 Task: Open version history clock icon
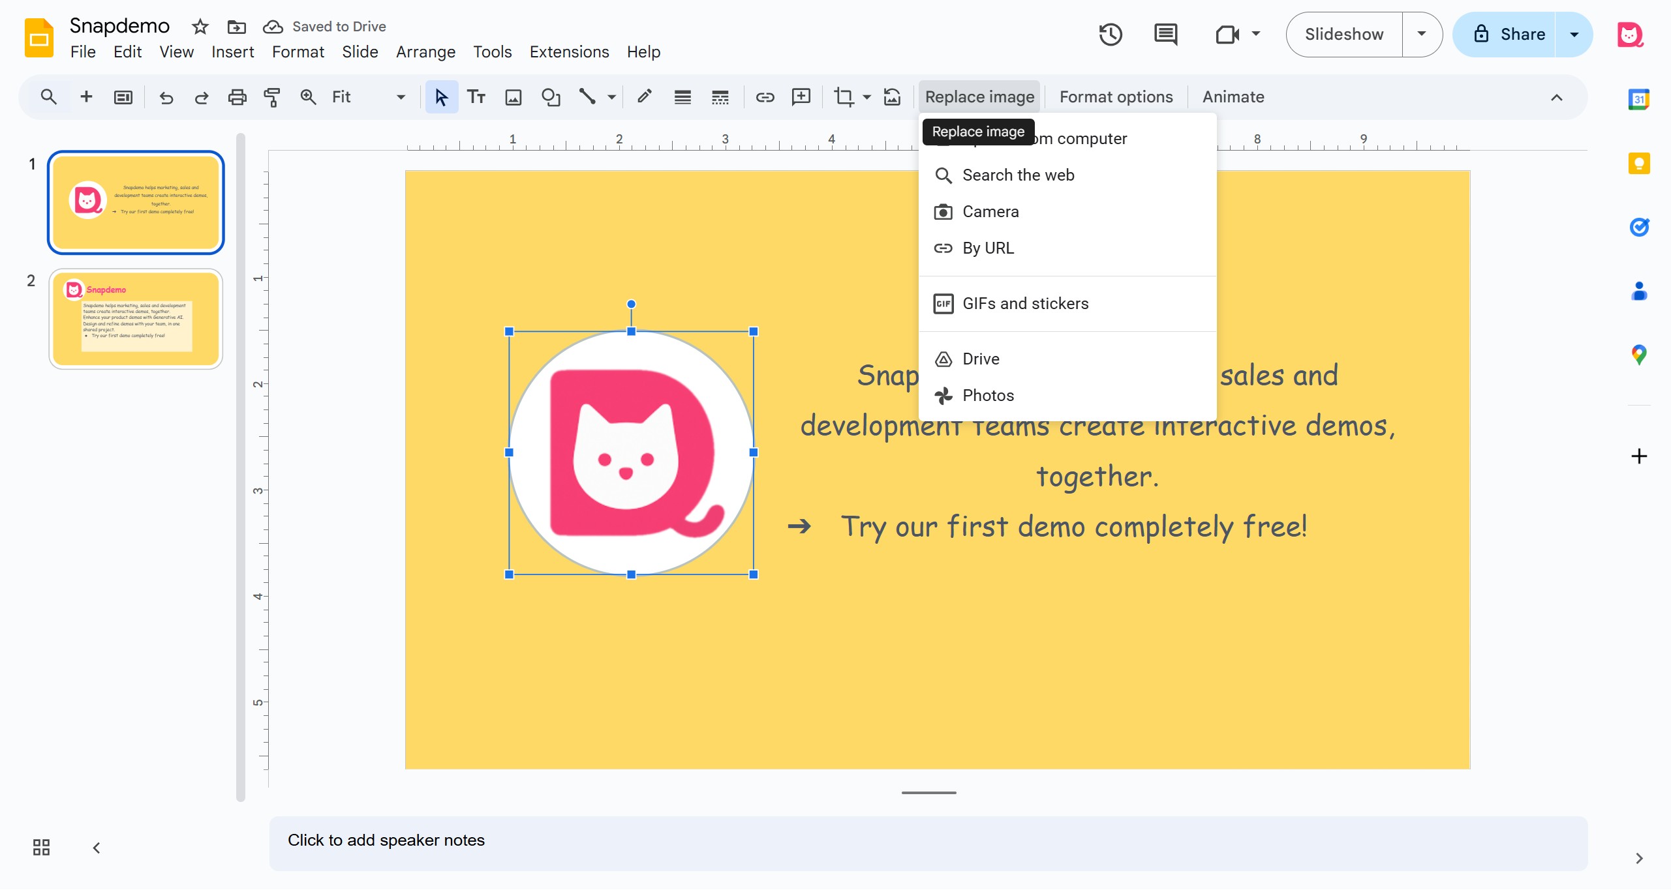(1111, 35)
